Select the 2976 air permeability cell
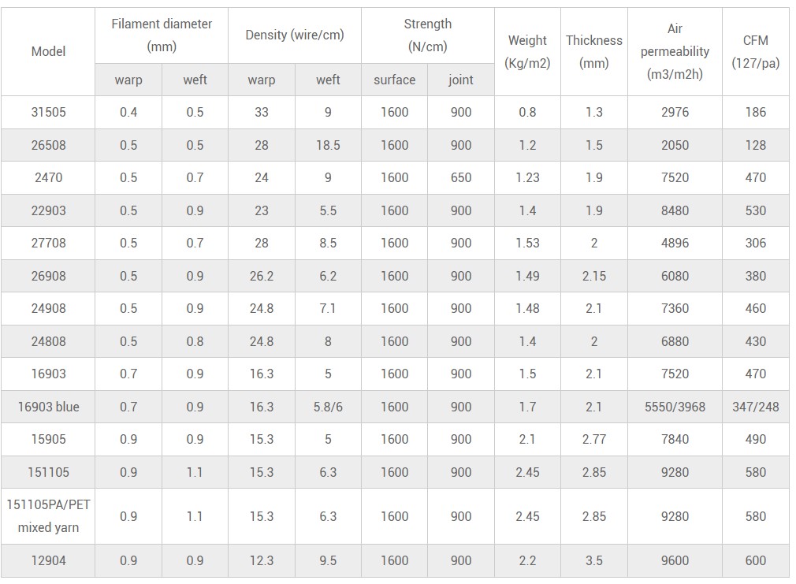Image resolution: width=796 pixels, height=584 pixels. click(675, 112)
